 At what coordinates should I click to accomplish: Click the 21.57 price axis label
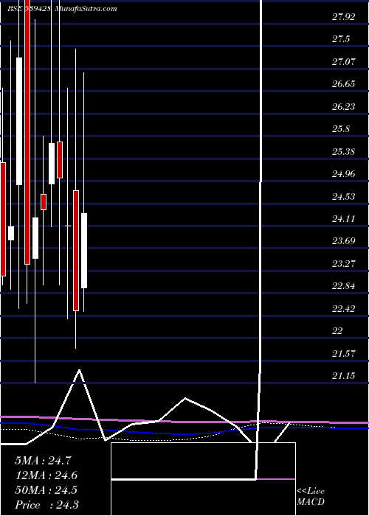click(344, 354)
